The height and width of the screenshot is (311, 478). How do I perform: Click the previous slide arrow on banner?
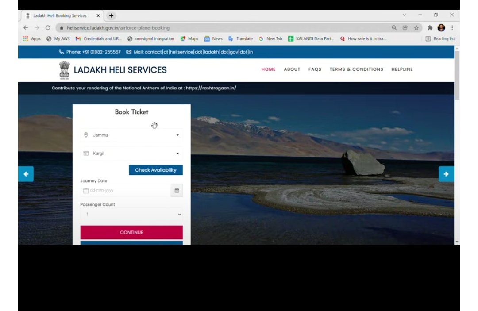tap(26, 174)
